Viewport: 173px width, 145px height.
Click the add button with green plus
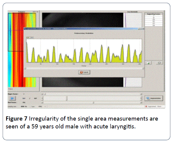148,63
